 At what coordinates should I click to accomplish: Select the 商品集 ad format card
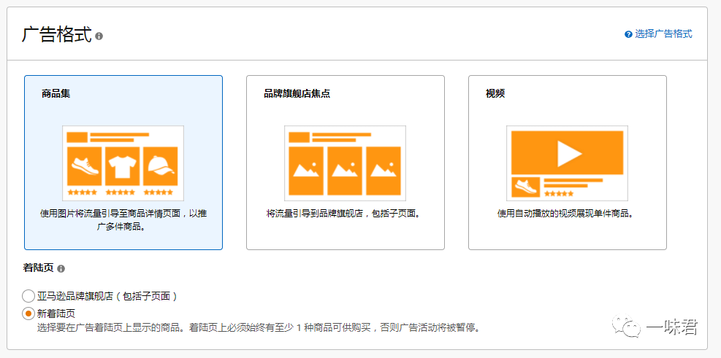click(123, 163)
